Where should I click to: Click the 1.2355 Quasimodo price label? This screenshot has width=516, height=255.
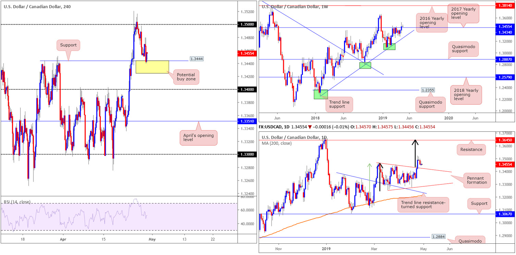[428, 90]
